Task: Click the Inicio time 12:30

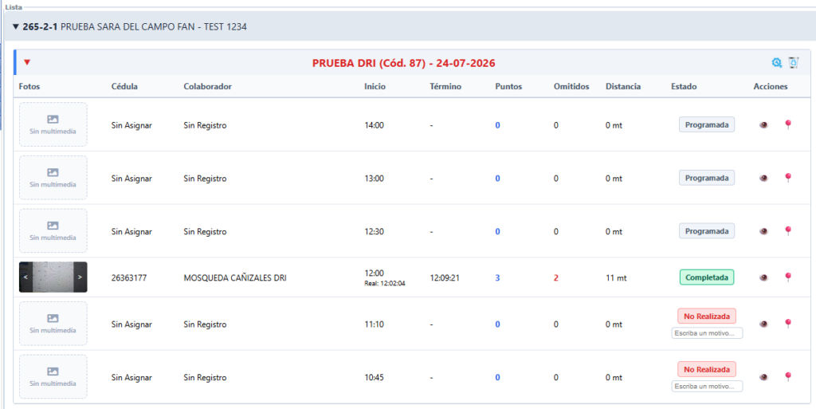Action: pos(375,231)
